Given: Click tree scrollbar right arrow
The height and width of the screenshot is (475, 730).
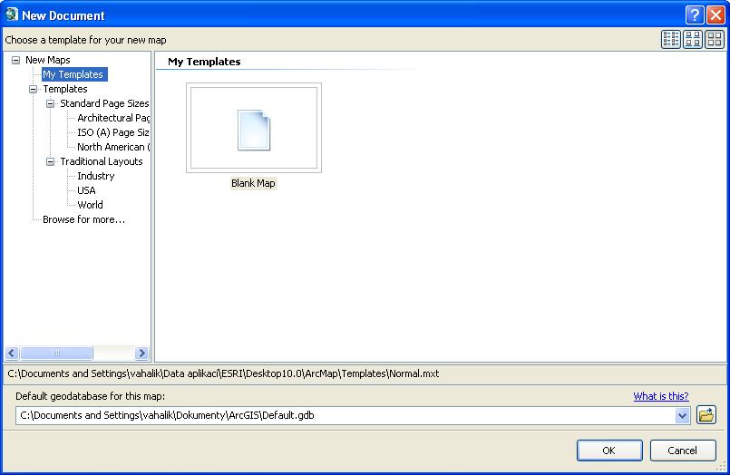Looking at the screenshot, I should (x=141, y=354).
